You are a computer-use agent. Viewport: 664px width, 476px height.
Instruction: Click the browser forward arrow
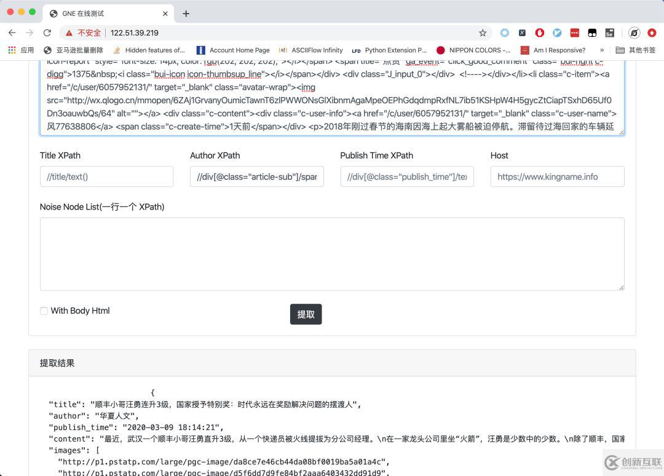pyautogui.click(x=30, y=33)
